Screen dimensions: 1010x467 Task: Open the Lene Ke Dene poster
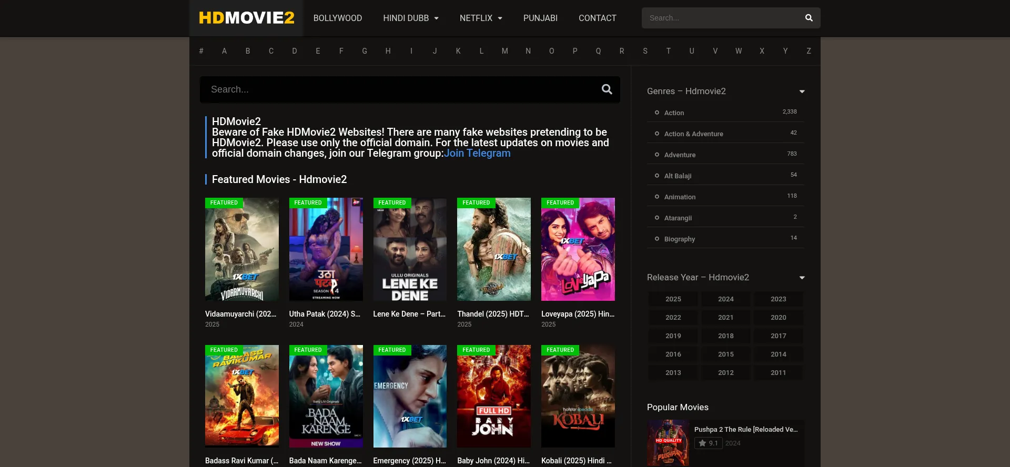coord(410,249)
